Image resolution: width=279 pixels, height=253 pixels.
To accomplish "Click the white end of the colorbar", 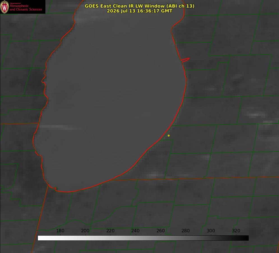I will (40, 238).
